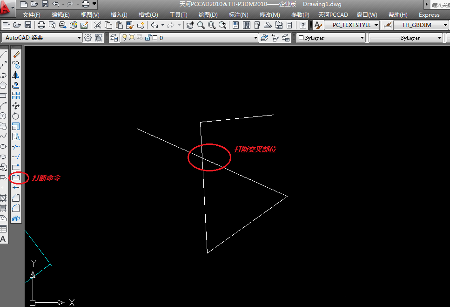Toggle layer on/off lightbulb icon
This screenshot has width=450, height=307.
coord(124,38)
